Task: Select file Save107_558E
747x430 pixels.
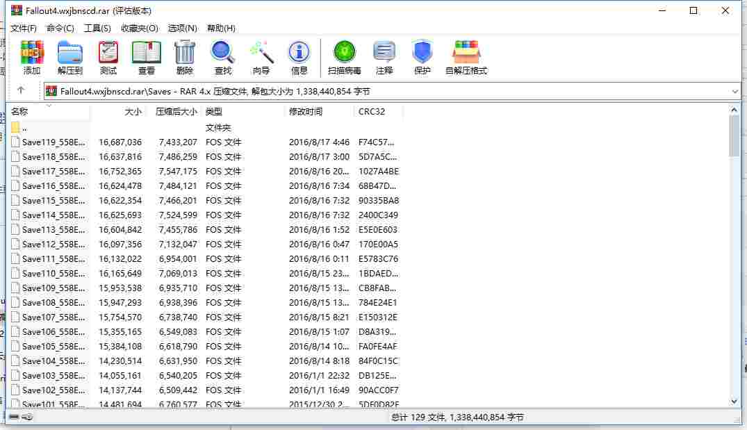Action: coord(54,317)
